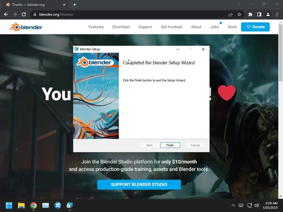Open the About page
The width and height of the screenshot is (283, 212).
pos(196,27)
